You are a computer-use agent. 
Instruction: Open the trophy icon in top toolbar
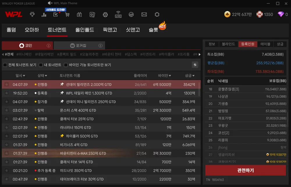point(32,14)
